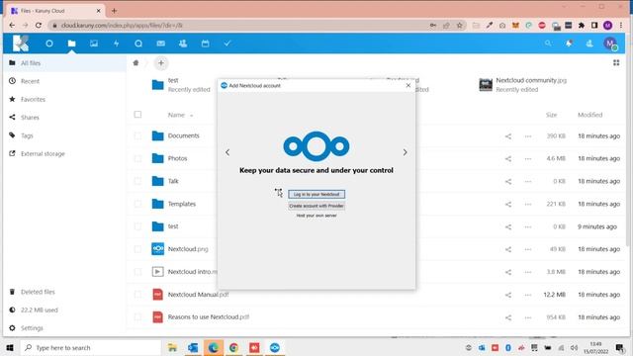The width and height of the screenshot is (633, 356).
Task: Open Nextcloud client icon in Windows taskbar
Action: [x=275, y=347]
